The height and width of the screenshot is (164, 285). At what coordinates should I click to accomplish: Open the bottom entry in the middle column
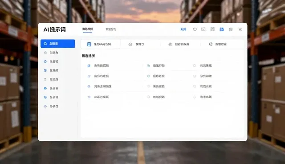point(156,97)
